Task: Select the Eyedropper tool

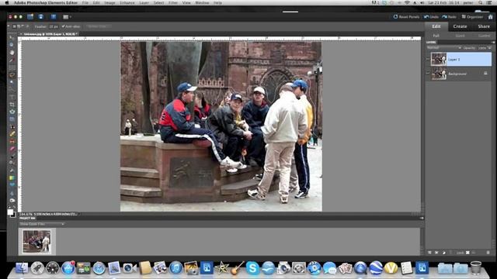Action: (12, 60)
